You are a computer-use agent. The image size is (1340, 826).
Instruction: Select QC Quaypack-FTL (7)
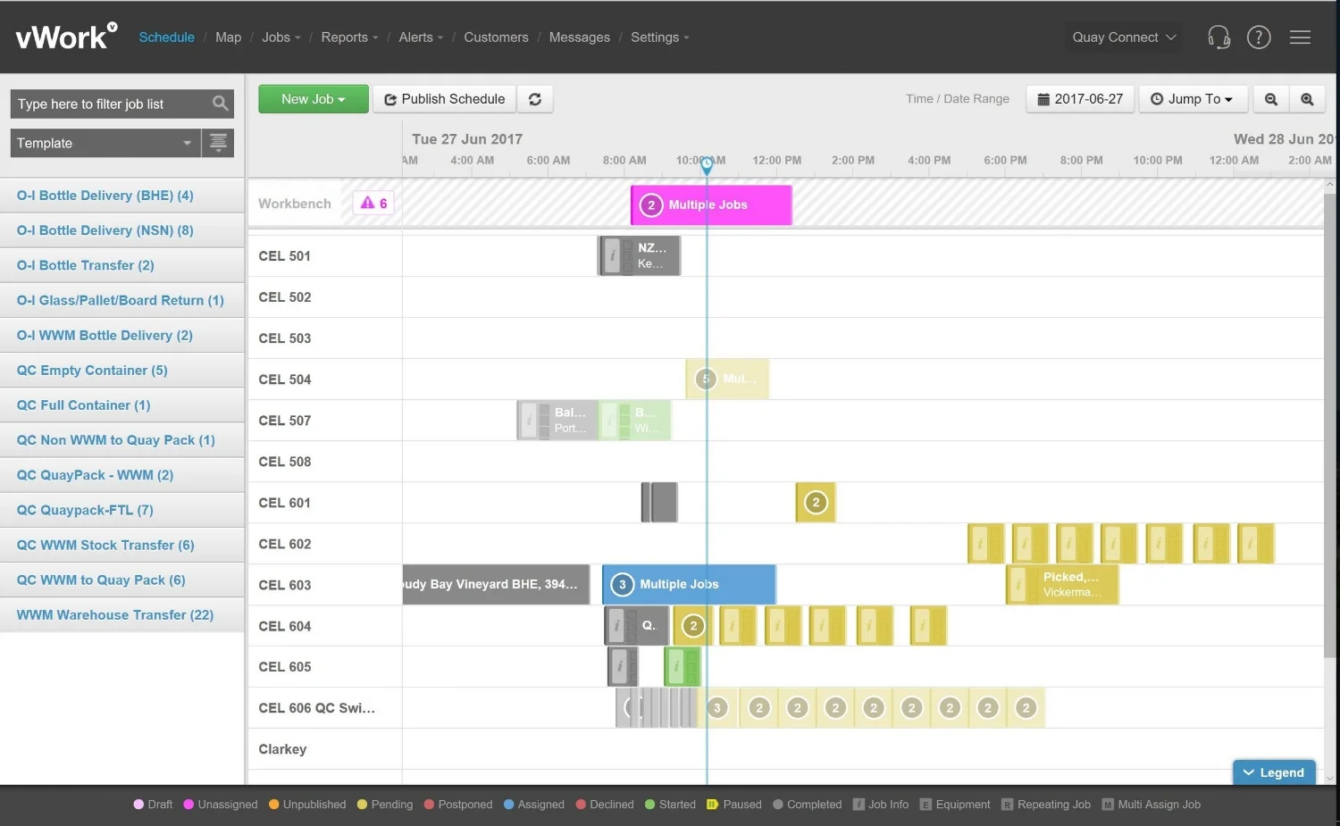click(122, 510)
